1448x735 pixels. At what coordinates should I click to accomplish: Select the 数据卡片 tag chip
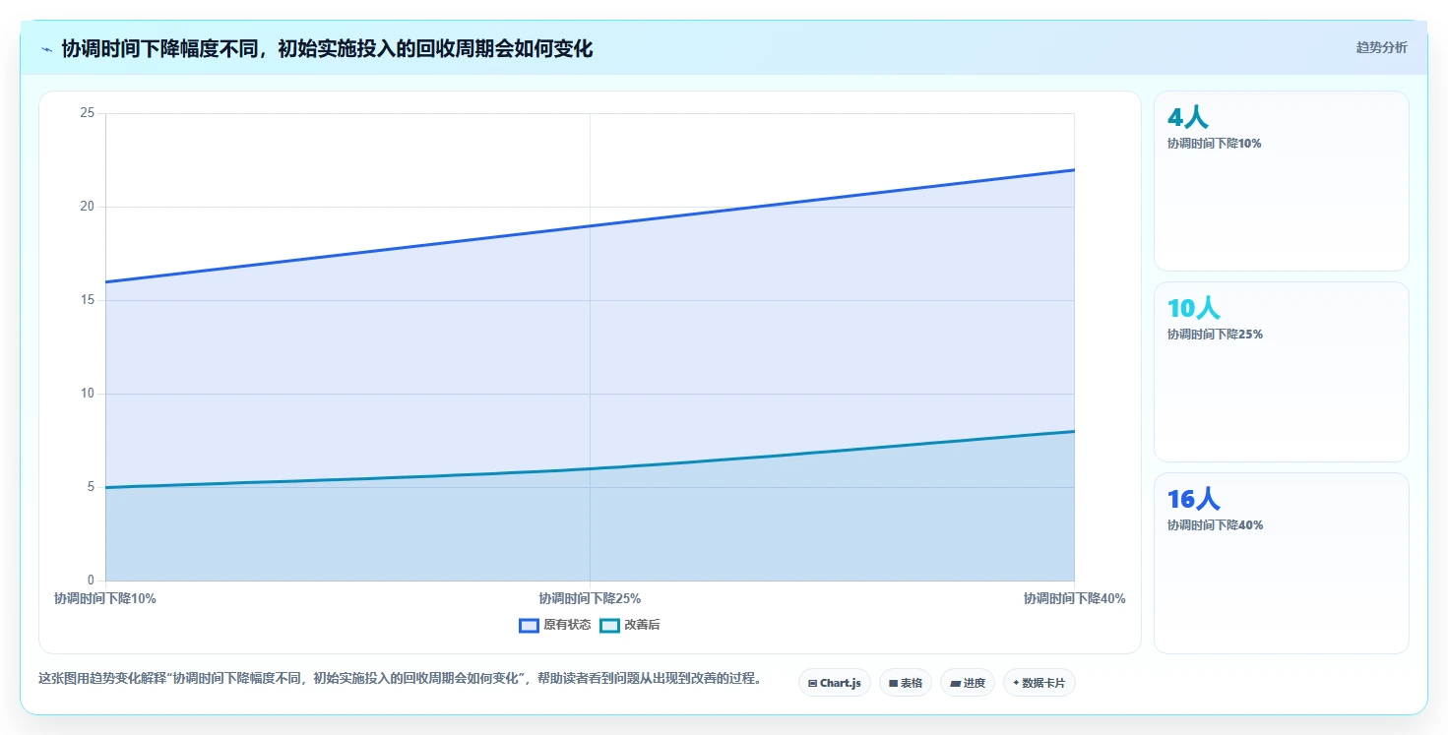(x=1039, y=683)
